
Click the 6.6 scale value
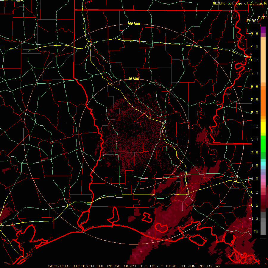(x=255, y=86)
